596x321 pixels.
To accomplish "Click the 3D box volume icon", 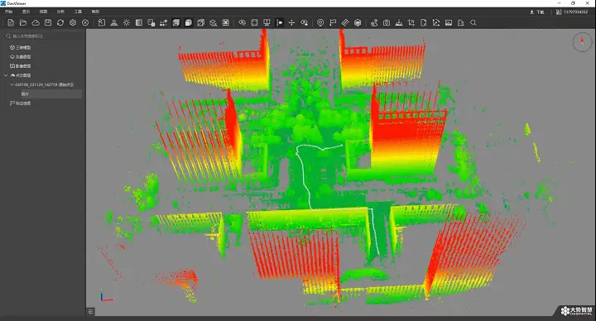I will pyautogui.click(x=358, y=23).
